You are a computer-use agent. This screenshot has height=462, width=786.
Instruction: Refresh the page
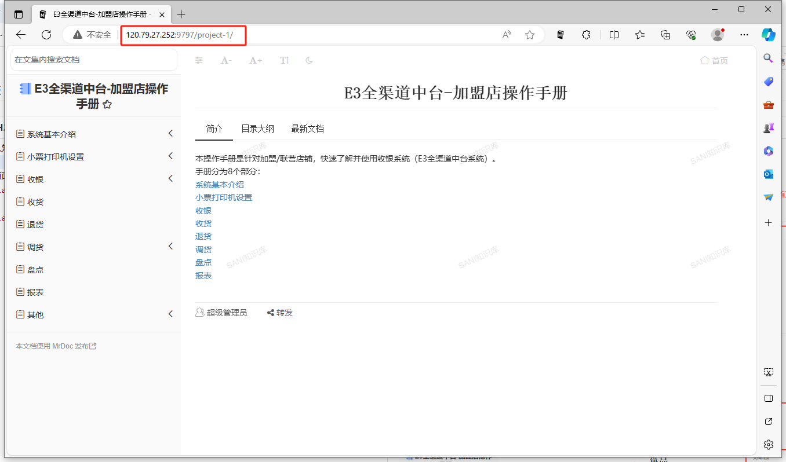tap(46, 35)
